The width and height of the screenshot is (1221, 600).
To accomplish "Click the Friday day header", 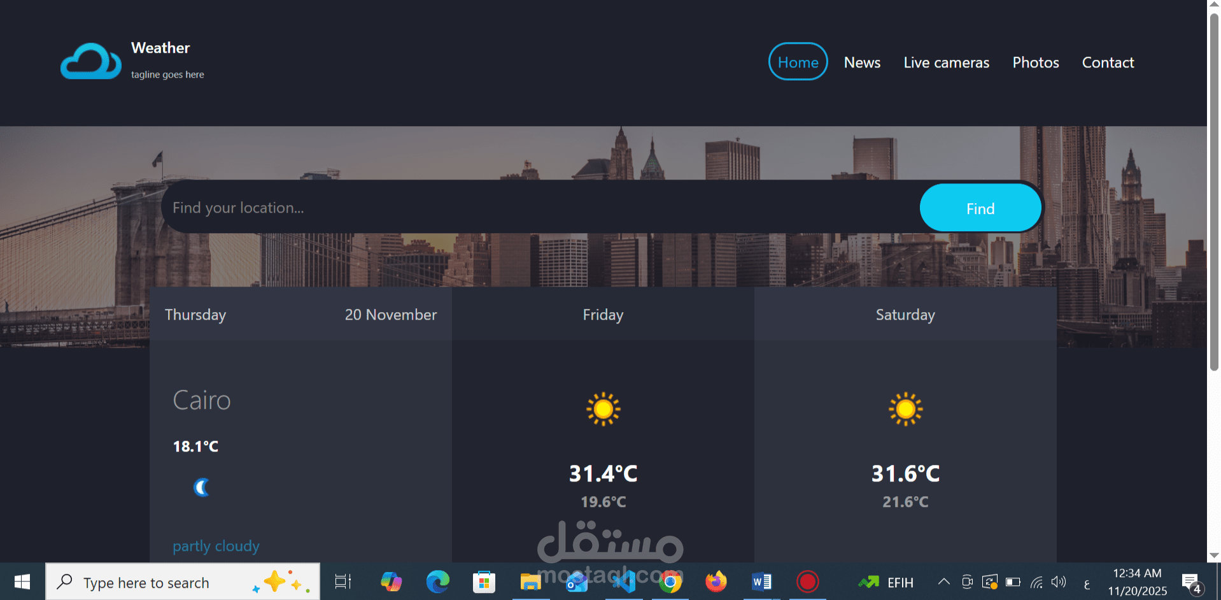I will point(603,315).
